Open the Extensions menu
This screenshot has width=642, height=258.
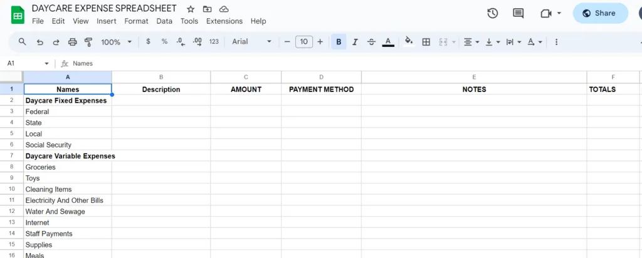(224, 21)
